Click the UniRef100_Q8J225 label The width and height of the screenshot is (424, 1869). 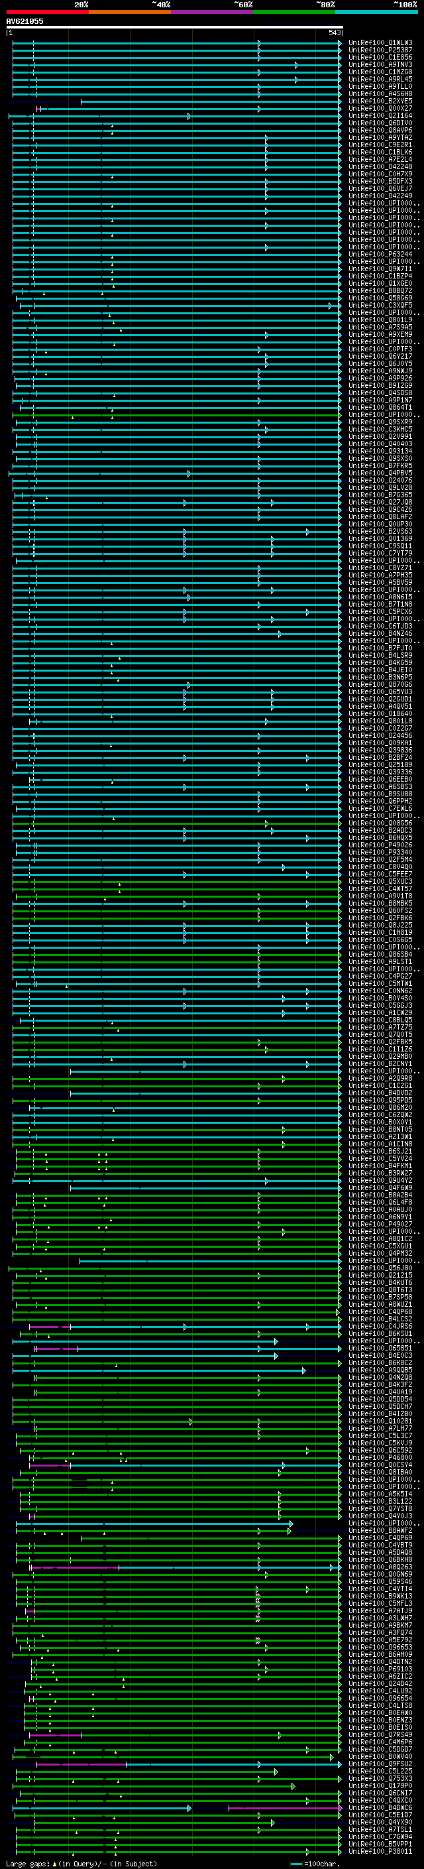point(380,925)
